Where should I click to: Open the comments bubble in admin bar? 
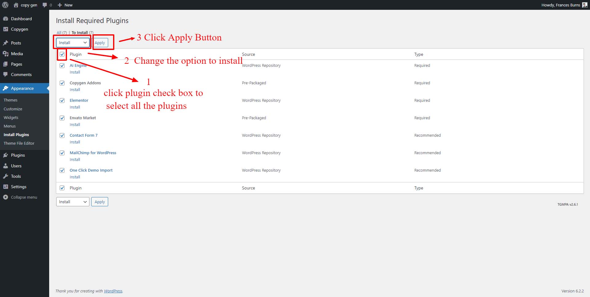[45, 5]
